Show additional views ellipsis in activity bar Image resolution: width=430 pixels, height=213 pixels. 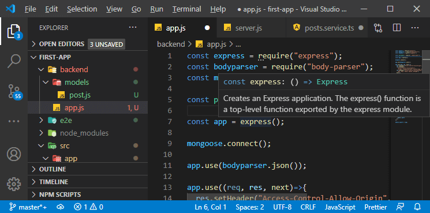[14, 121]
